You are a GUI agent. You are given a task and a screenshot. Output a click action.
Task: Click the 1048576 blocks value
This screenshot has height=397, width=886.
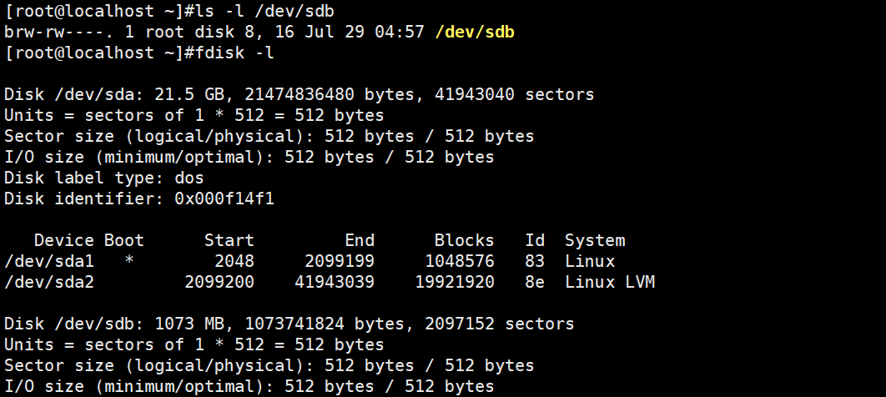pyautogui.click(x=460, y=261)
